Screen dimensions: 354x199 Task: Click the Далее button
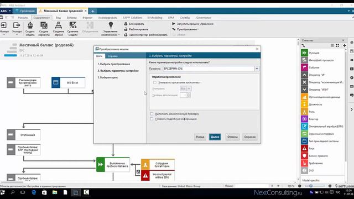(215, 137)
